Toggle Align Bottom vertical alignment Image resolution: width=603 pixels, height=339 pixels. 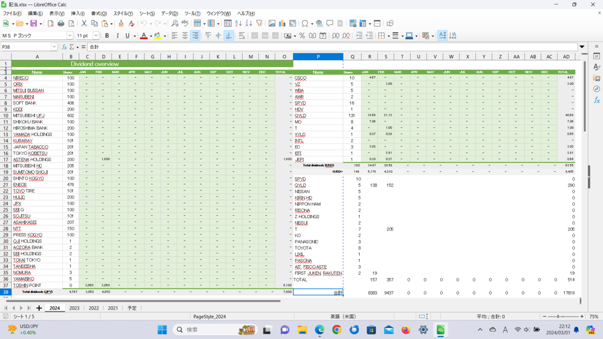pos(229,36)
